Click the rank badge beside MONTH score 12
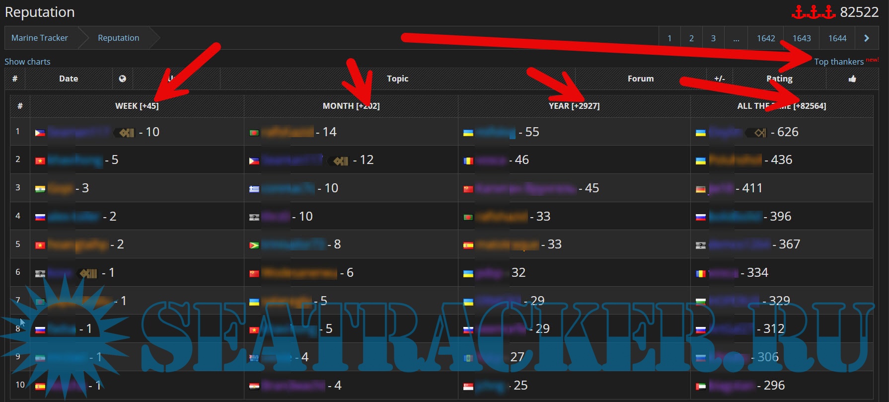Screen dimensions: 889x402 [x=341, y=161]
